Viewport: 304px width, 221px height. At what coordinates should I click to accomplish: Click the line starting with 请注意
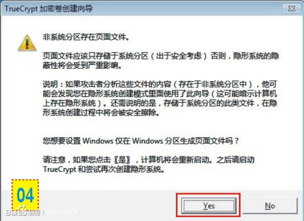(x=148, y=160)
